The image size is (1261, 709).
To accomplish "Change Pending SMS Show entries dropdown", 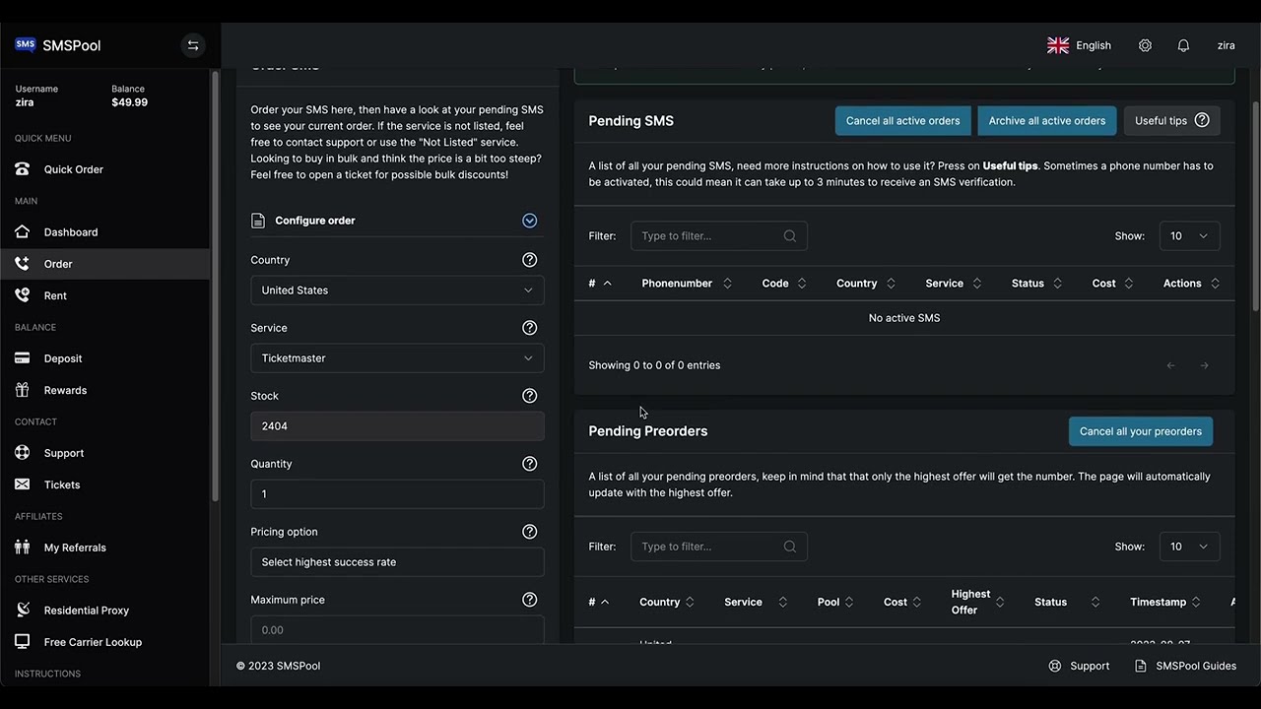I will (x=1189, y=236).
